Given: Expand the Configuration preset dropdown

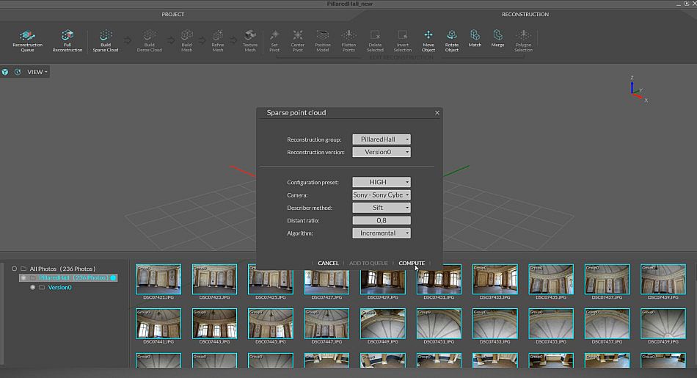Looking at the screenshot, I should [381, 182].
